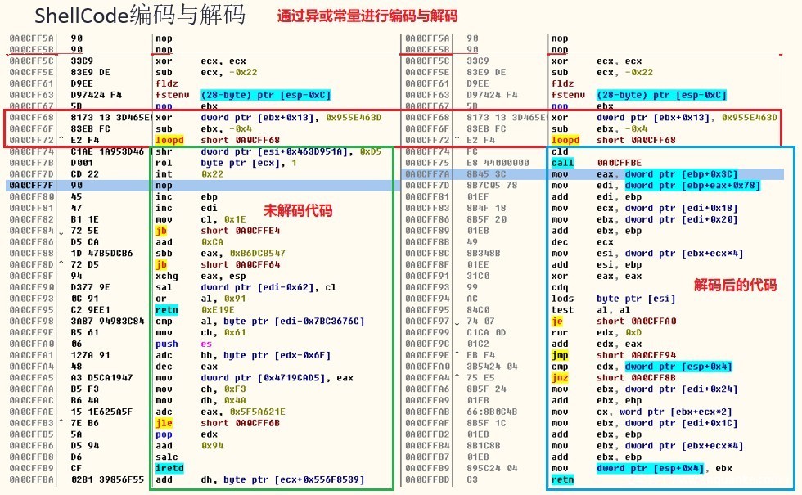Click the 'ror' instruction mnemonic

point(560,332)
